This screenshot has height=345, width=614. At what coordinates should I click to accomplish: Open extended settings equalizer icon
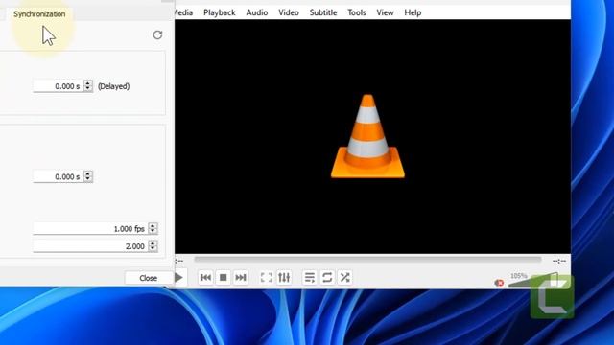click(x=284, y=278)
